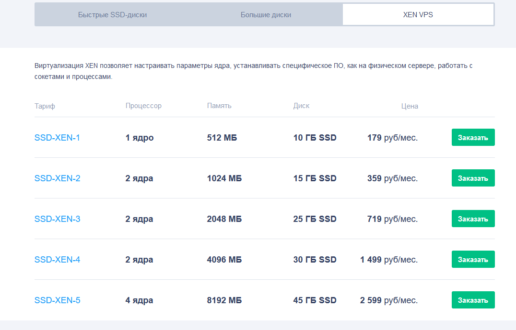
Task: Open the Большие диски tab
Action: pyautogui.click(x=266, y=15)
